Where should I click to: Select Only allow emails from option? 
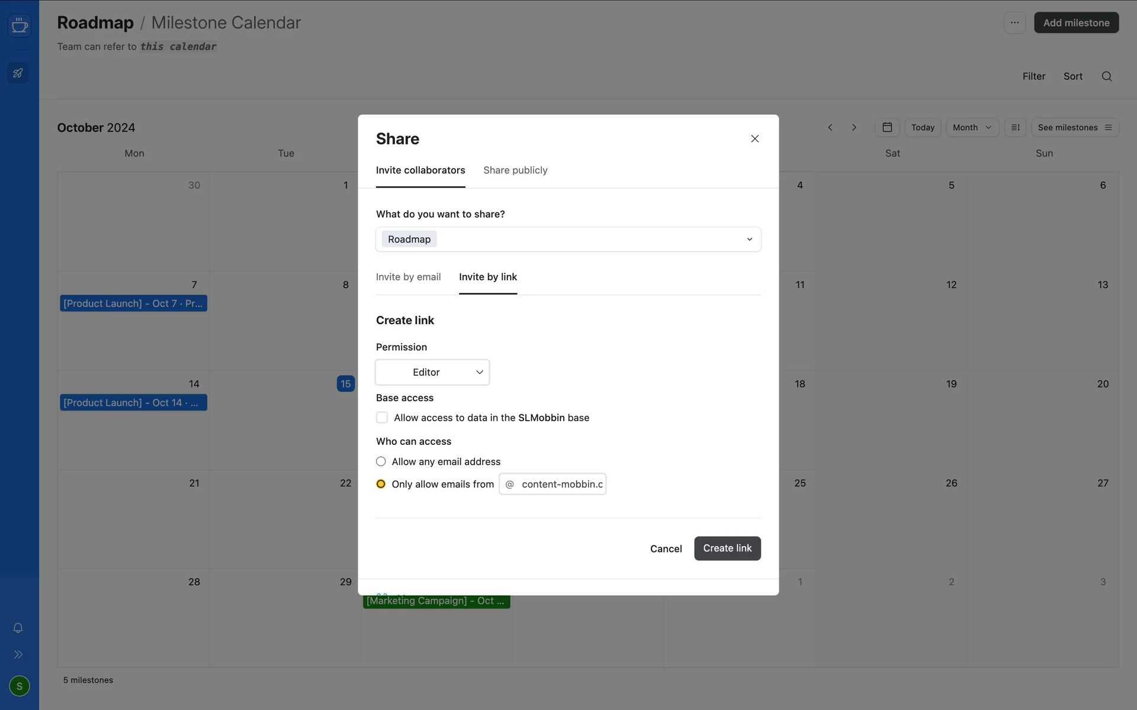pos(381,484)
